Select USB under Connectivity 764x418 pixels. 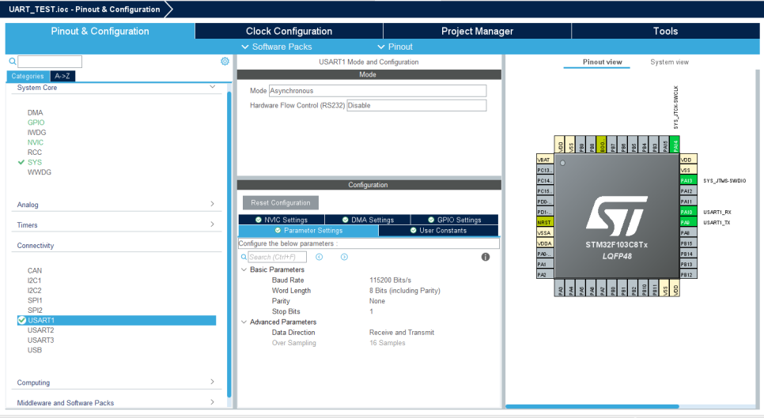coord(35,350)
